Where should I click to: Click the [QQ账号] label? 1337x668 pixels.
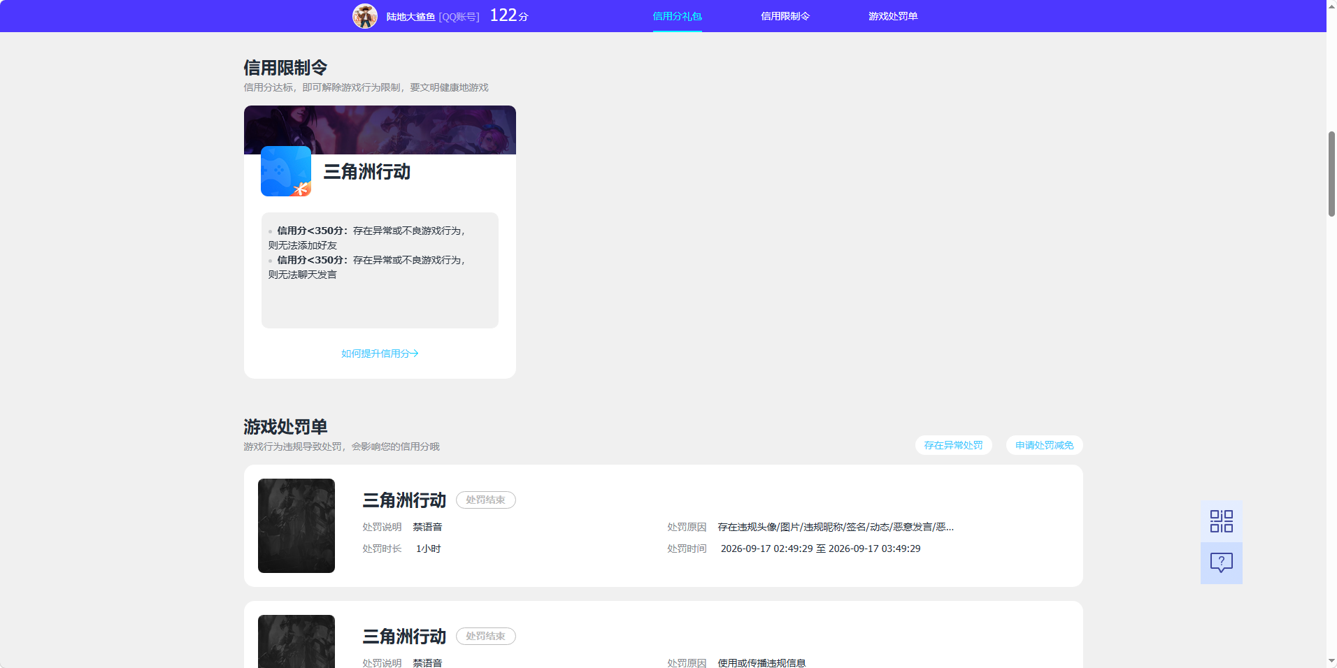459,17
